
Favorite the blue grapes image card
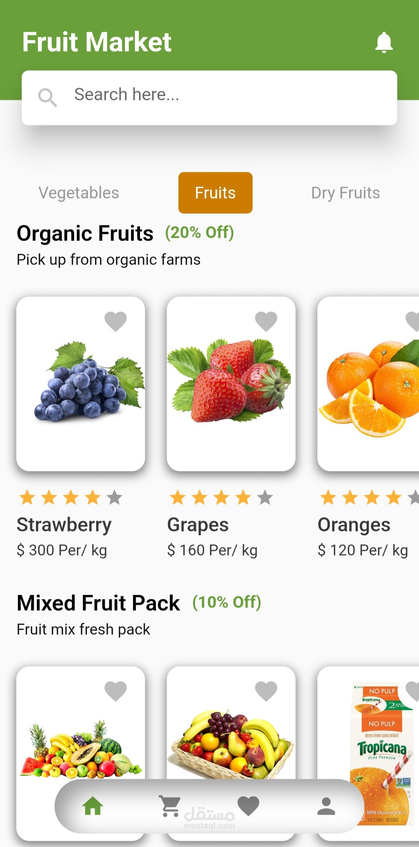(x=116, y=321)
